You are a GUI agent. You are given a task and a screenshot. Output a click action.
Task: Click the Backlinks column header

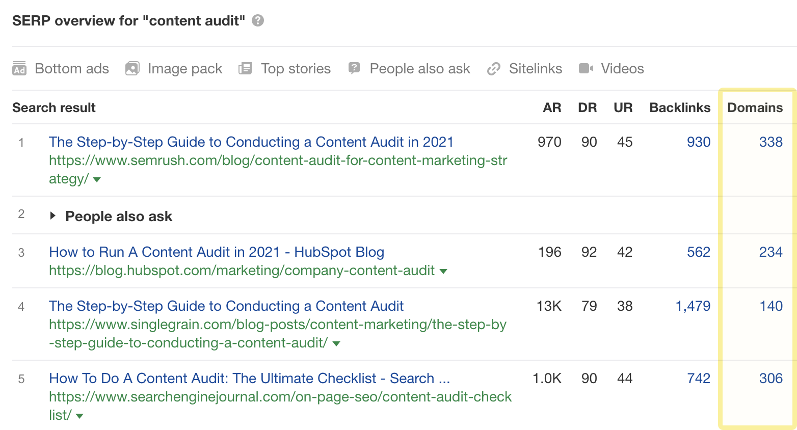tap(680, 107)
